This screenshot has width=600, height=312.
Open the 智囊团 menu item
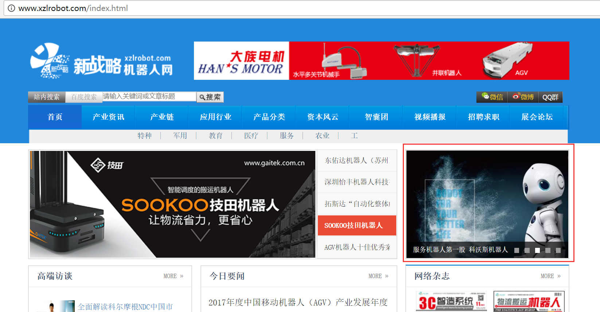click(x=376, y=117)
